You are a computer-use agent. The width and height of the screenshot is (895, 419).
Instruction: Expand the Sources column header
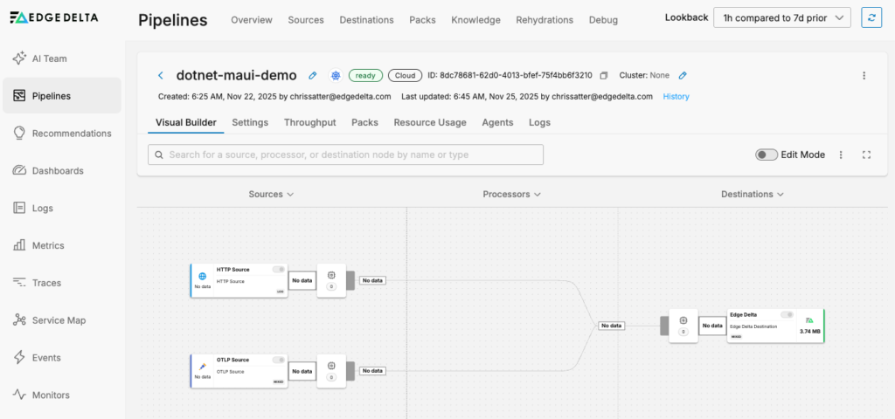(271, 194)
